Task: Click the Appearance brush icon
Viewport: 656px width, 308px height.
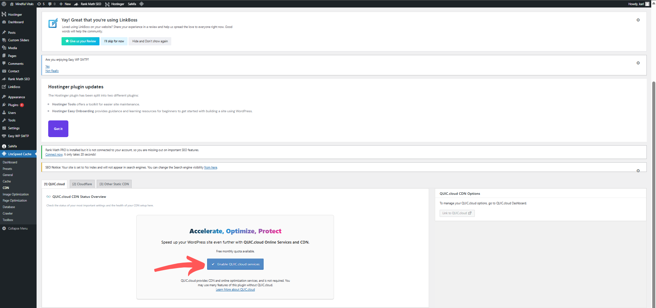Action: pos(4,97)
